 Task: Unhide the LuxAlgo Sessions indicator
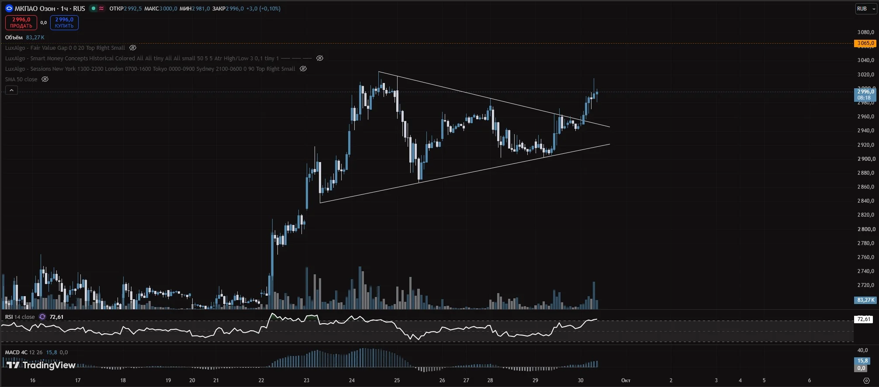pos(303,69)
